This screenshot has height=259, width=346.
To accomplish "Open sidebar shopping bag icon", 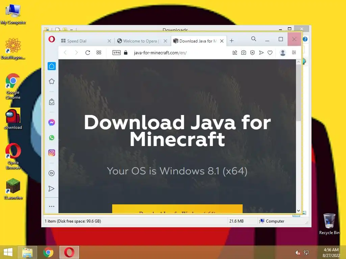I will pos(52,102).
